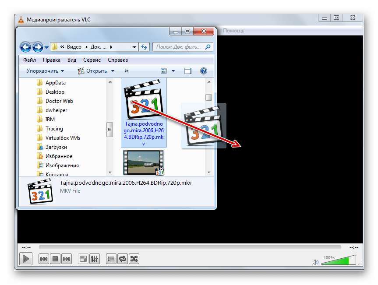378x285 pixels.
Task: Open the view options dropdown arrow
Action: coord(173,71)
